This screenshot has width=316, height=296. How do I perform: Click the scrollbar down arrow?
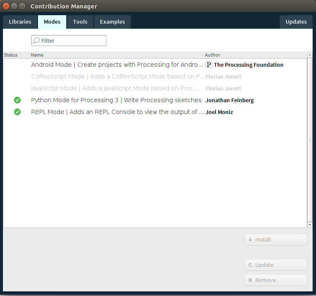tap(310, 225)
